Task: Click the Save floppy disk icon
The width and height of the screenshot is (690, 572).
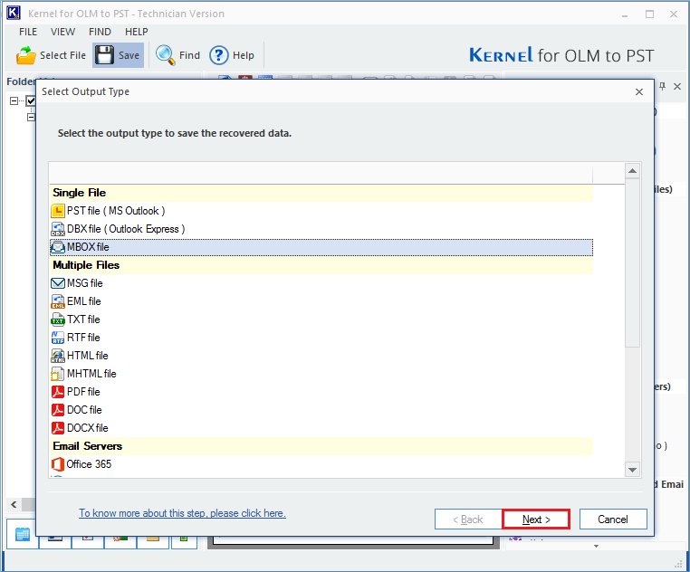Action: (105, 55)
